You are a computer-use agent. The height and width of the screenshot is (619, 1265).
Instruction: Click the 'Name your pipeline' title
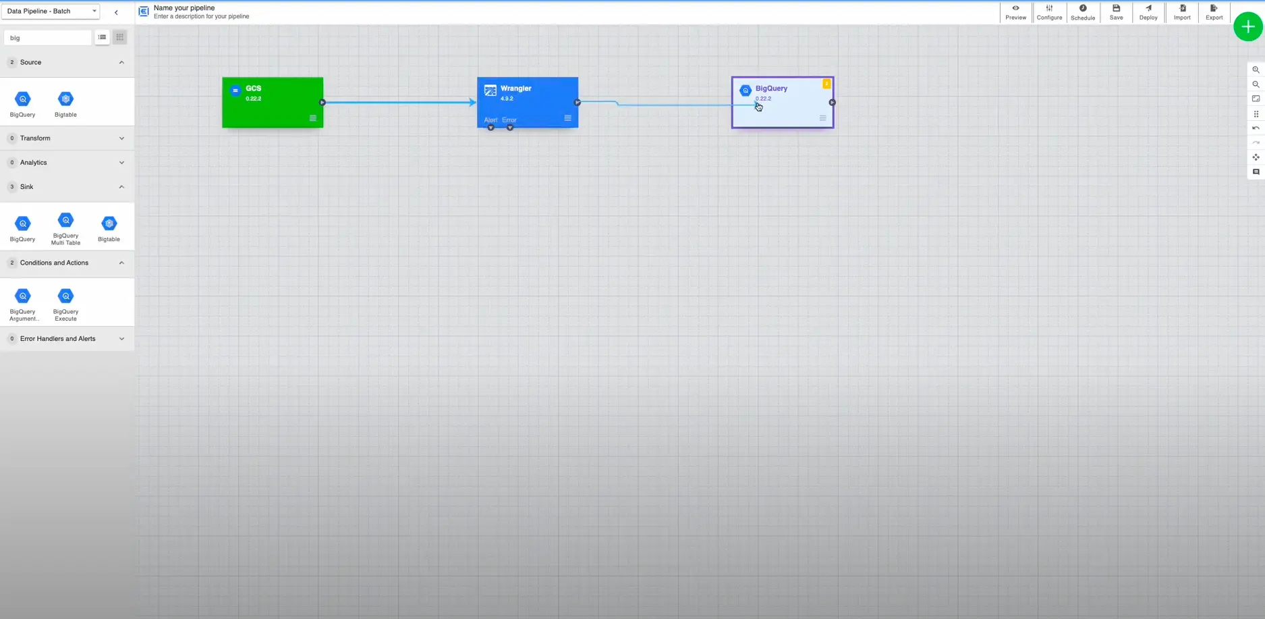click(x=184, y=8)
